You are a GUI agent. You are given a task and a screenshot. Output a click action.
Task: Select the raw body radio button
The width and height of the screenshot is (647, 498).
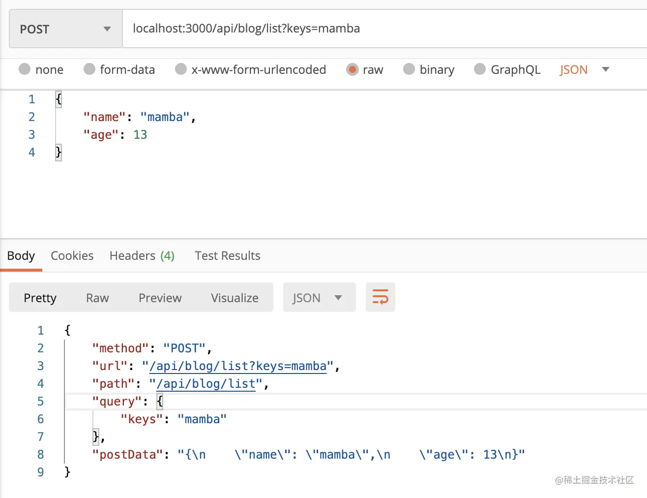pos(352,69)
